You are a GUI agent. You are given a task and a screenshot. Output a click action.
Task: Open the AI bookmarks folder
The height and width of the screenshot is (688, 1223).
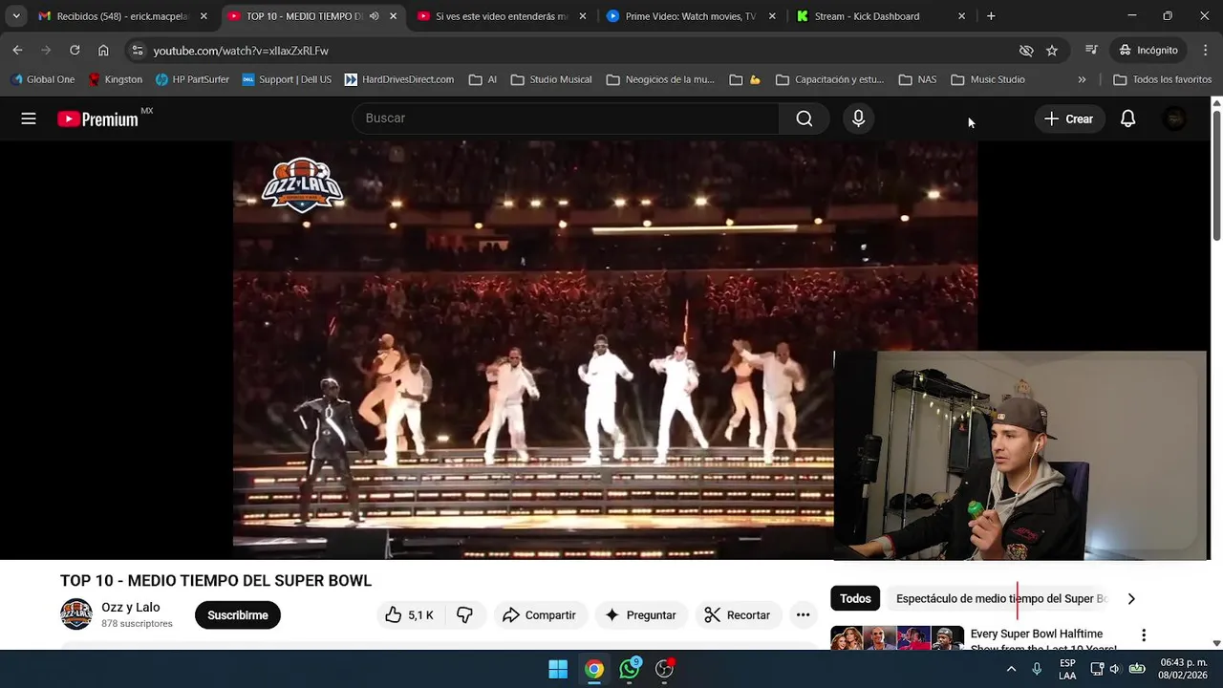tap(483, 79)
